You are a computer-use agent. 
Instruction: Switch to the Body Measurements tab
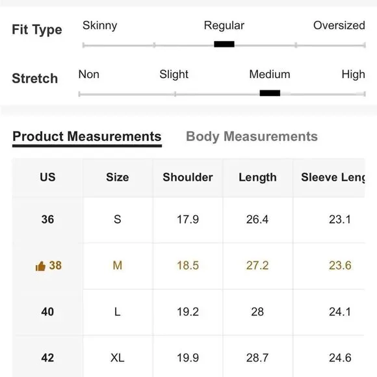pos(252,136)
